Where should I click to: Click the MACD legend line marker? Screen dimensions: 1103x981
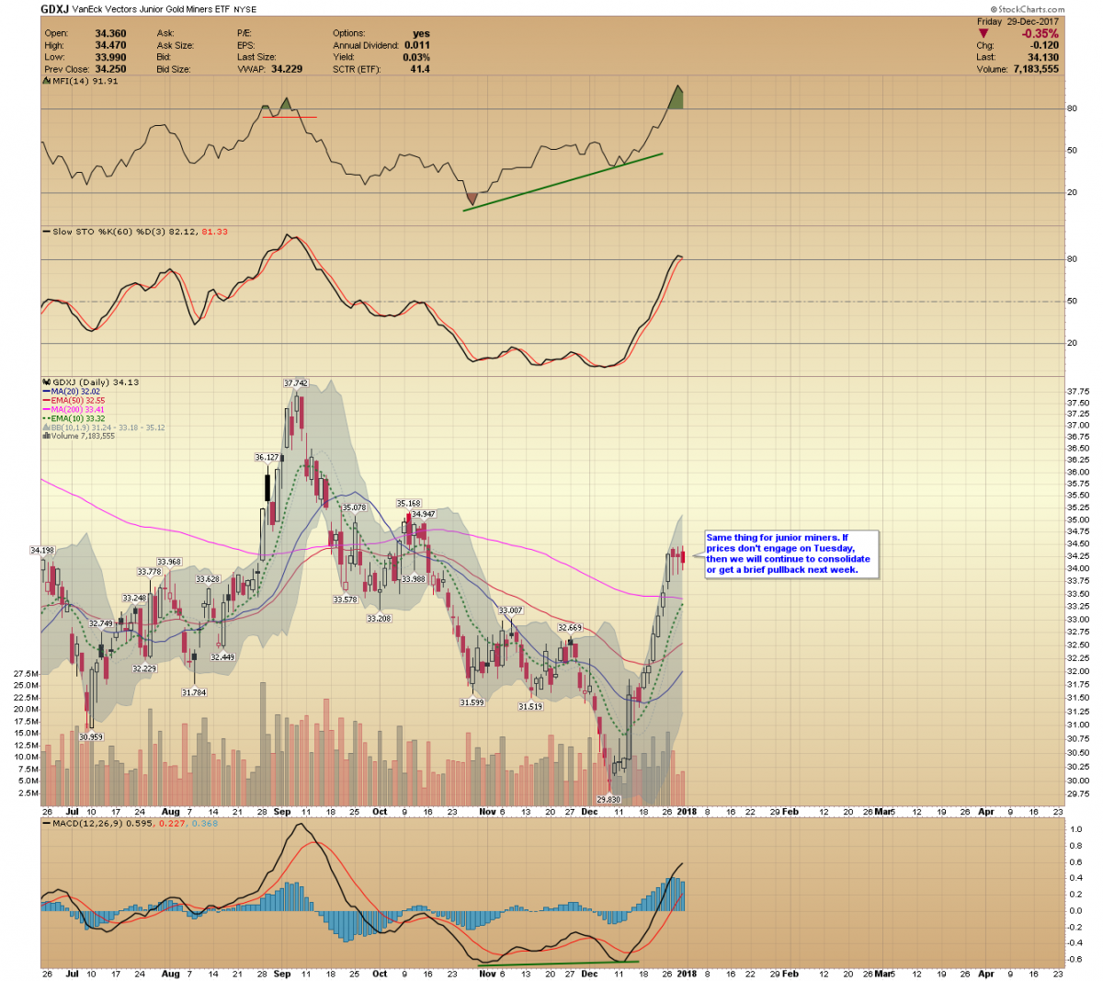(46, 823)
